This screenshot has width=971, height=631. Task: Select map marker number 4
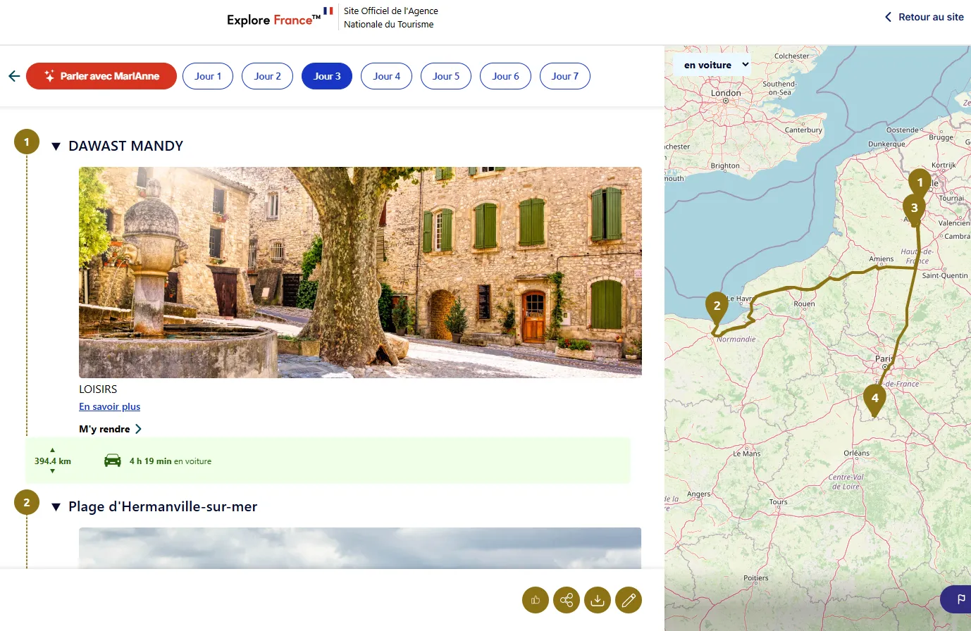point(874,399)
